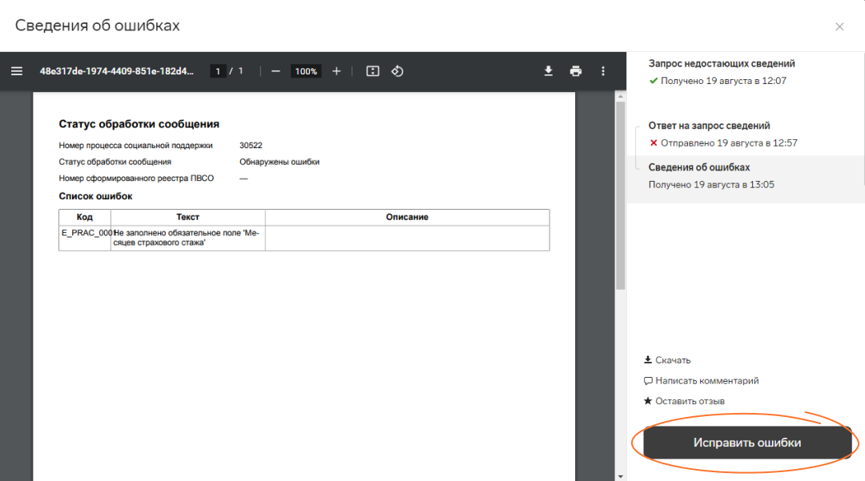The image size is (865, 481).
Task: Click the Код column header
Action: pos(84,217)
